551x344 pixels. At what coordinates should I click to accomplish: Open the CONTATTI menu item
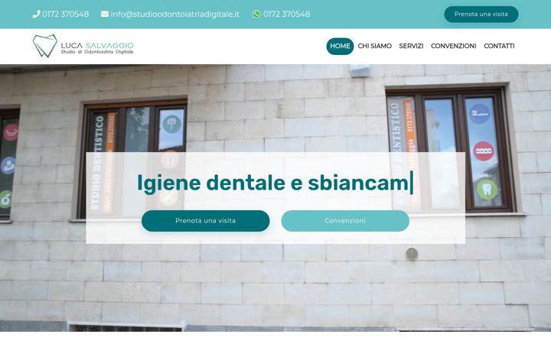click(499, 46)
